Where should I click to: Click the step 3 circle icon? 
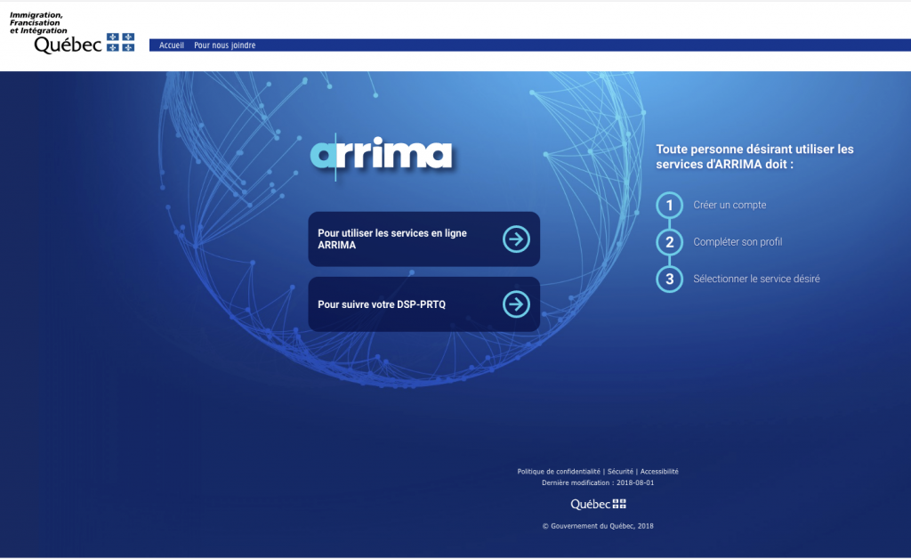[669, 279]
